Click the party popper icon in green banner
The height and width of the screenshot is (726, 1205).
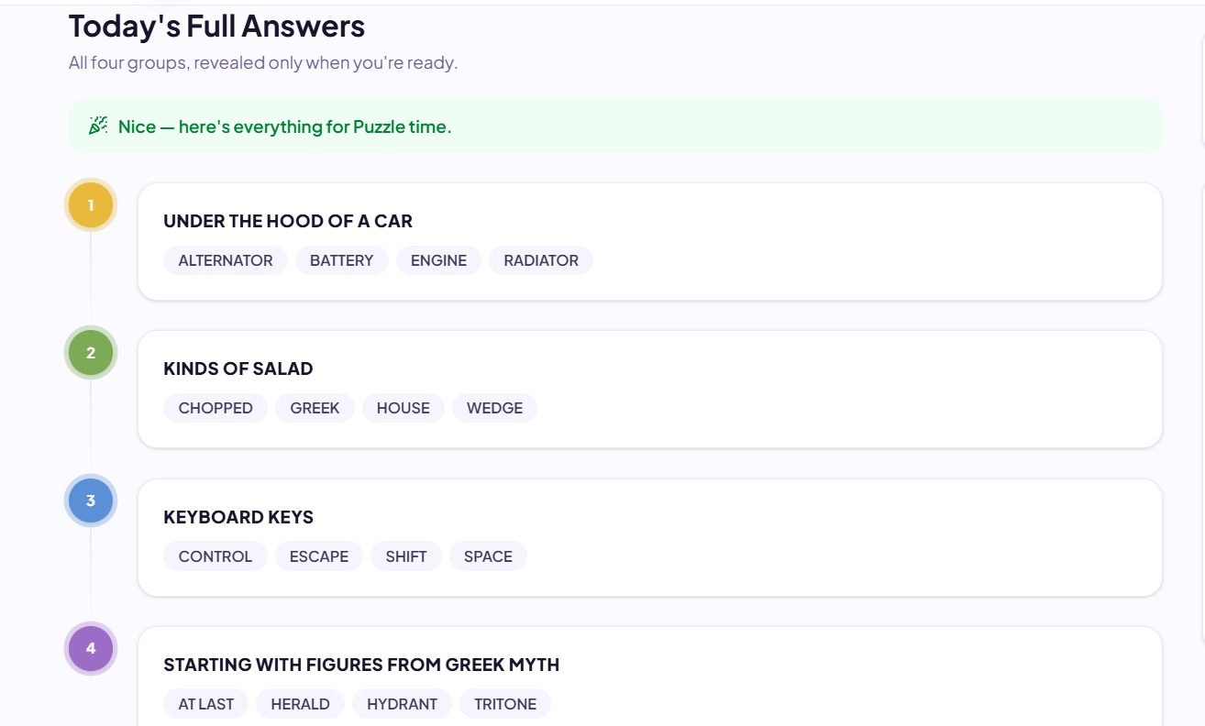point(98,126)
